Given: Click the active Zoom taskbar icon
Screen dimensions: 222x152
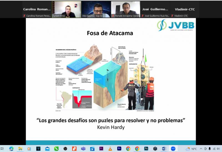Looking at the screenshot, I should click(173, 149).
